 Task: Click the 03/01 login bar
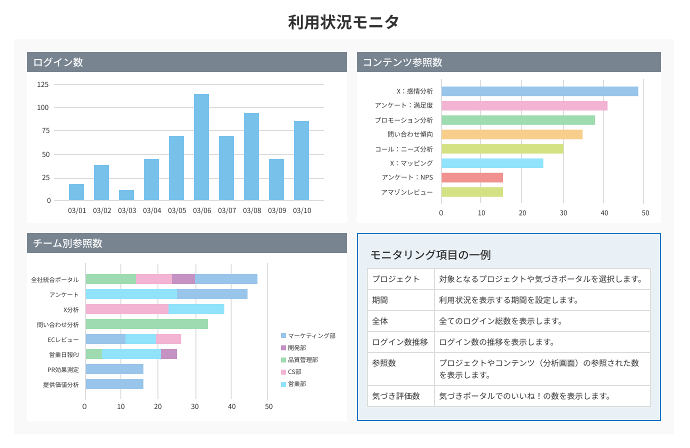[76, 192]
